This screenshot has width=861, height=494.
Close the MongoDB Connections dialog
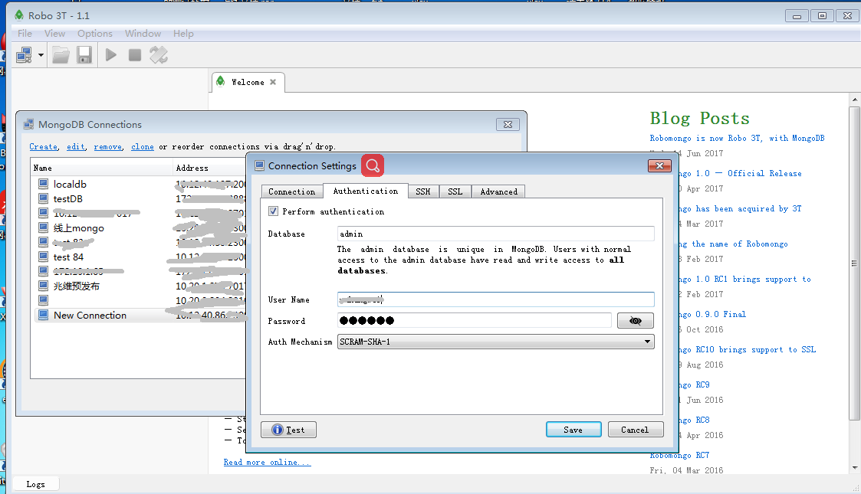click(508, 125)
